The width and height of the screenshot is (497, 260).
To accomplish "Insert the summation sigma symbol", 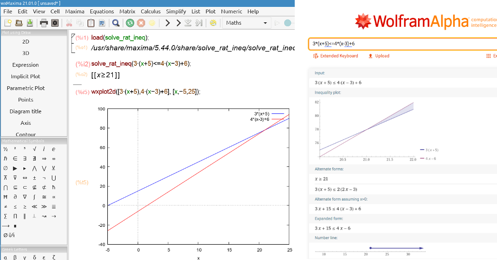I will 5,216.
